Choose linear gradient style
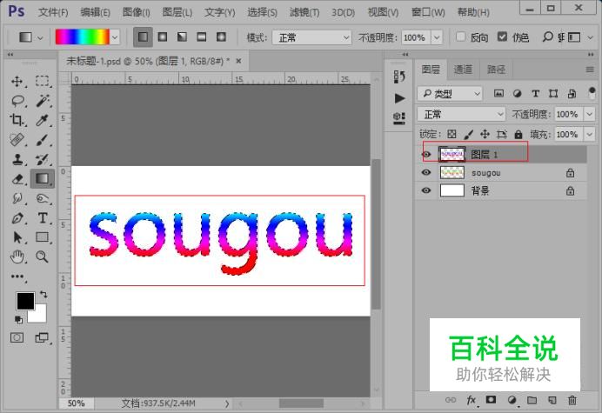 (143, 37)
